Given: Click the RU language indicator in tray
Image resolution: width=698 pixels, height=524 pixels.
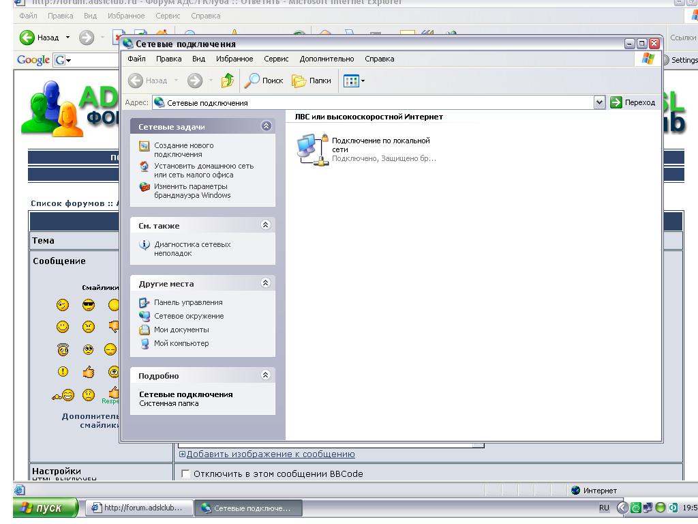Looking at the screenshot, I should point(604,508).
